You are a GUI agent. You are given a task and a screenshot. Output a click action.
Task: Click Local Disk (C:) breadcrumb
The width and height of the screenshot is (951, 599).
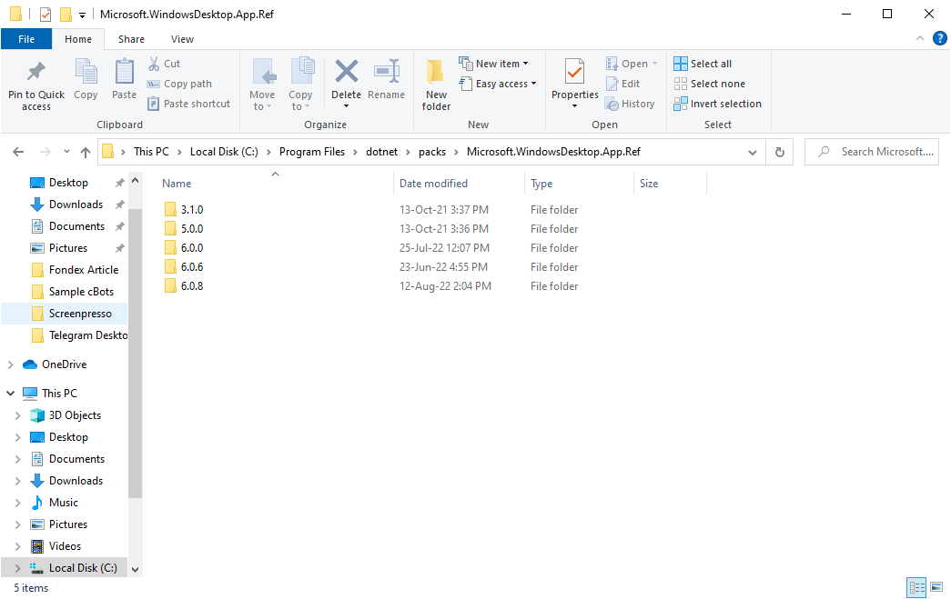[x=224, y=152]
